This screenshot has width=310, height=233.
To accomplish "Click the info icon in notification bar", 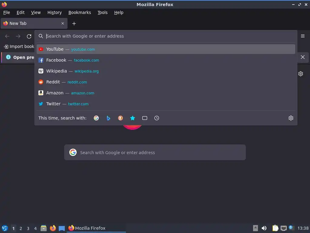I will pyautogui.click(x=8, y=57).
